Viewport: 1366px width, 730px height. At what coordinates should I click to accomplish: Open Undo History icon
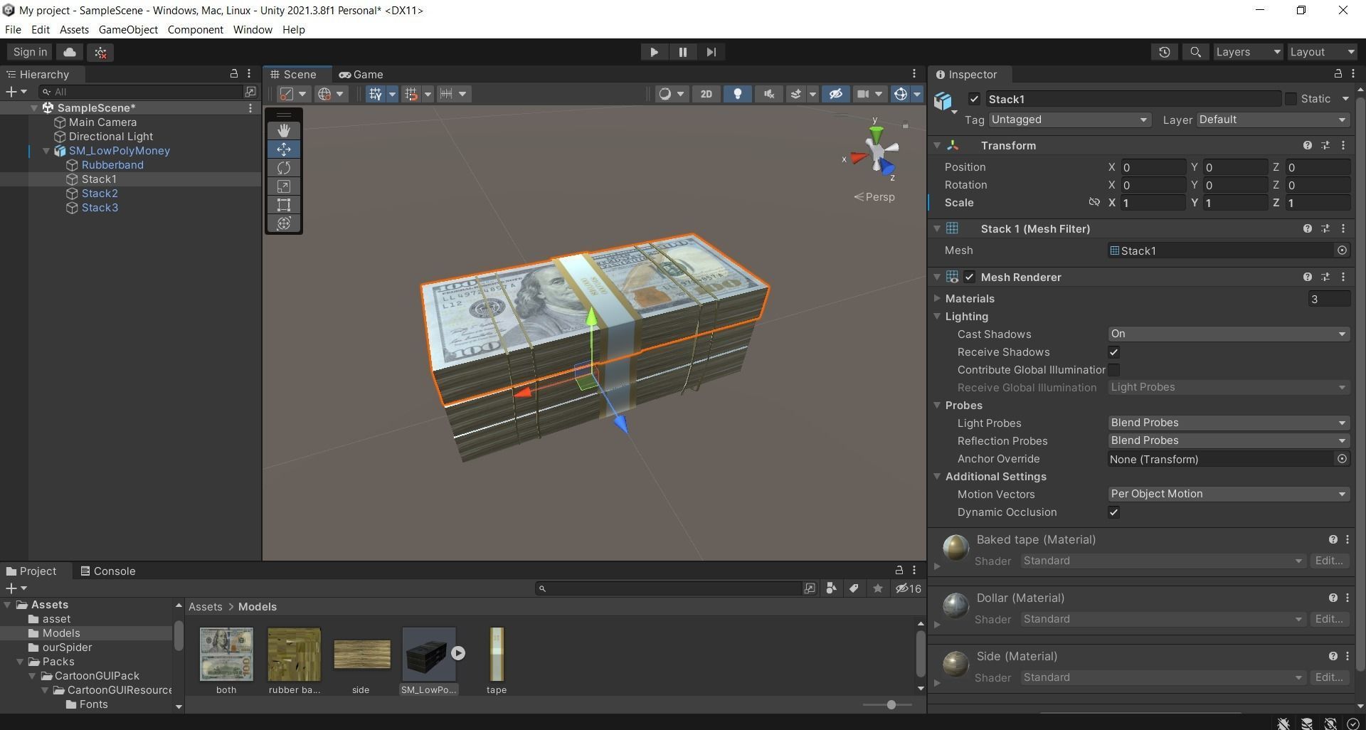pos(1164,52)
